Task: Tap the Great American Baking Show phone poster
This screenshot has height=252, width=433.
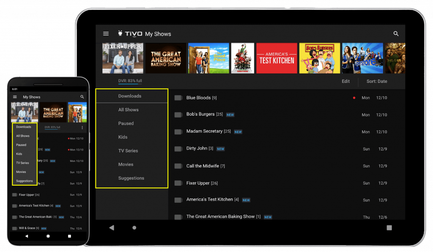Action: pyautogui.click(x=53, y=112)
